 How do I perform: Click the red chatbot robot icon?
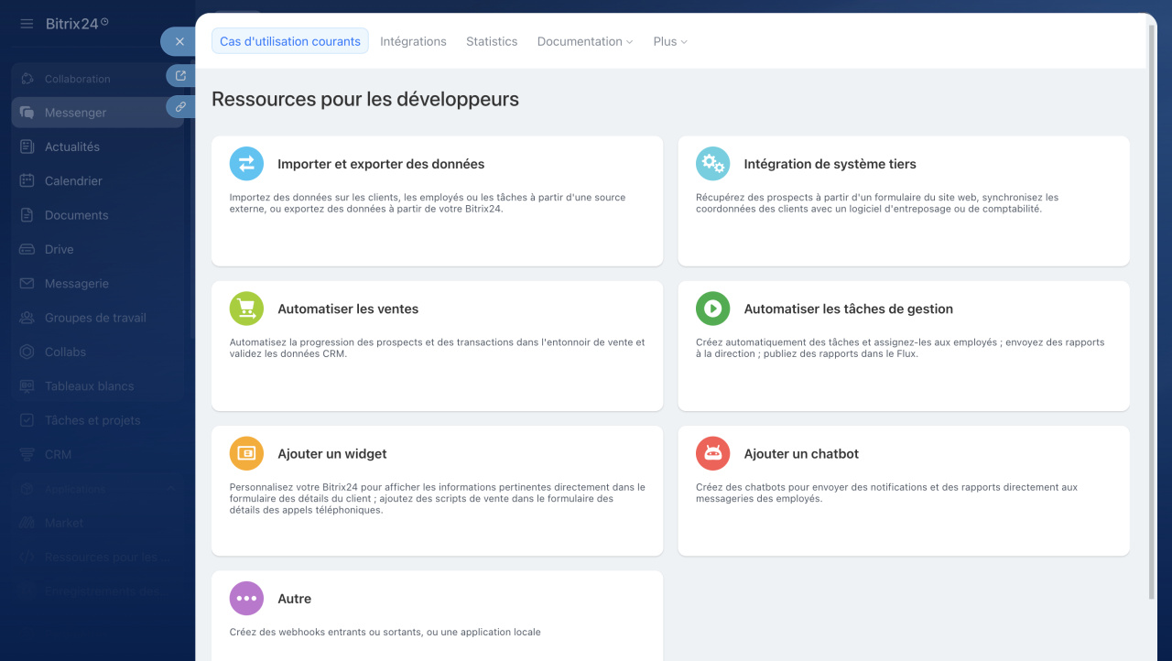pyautogui.click(x=712, y=453)
